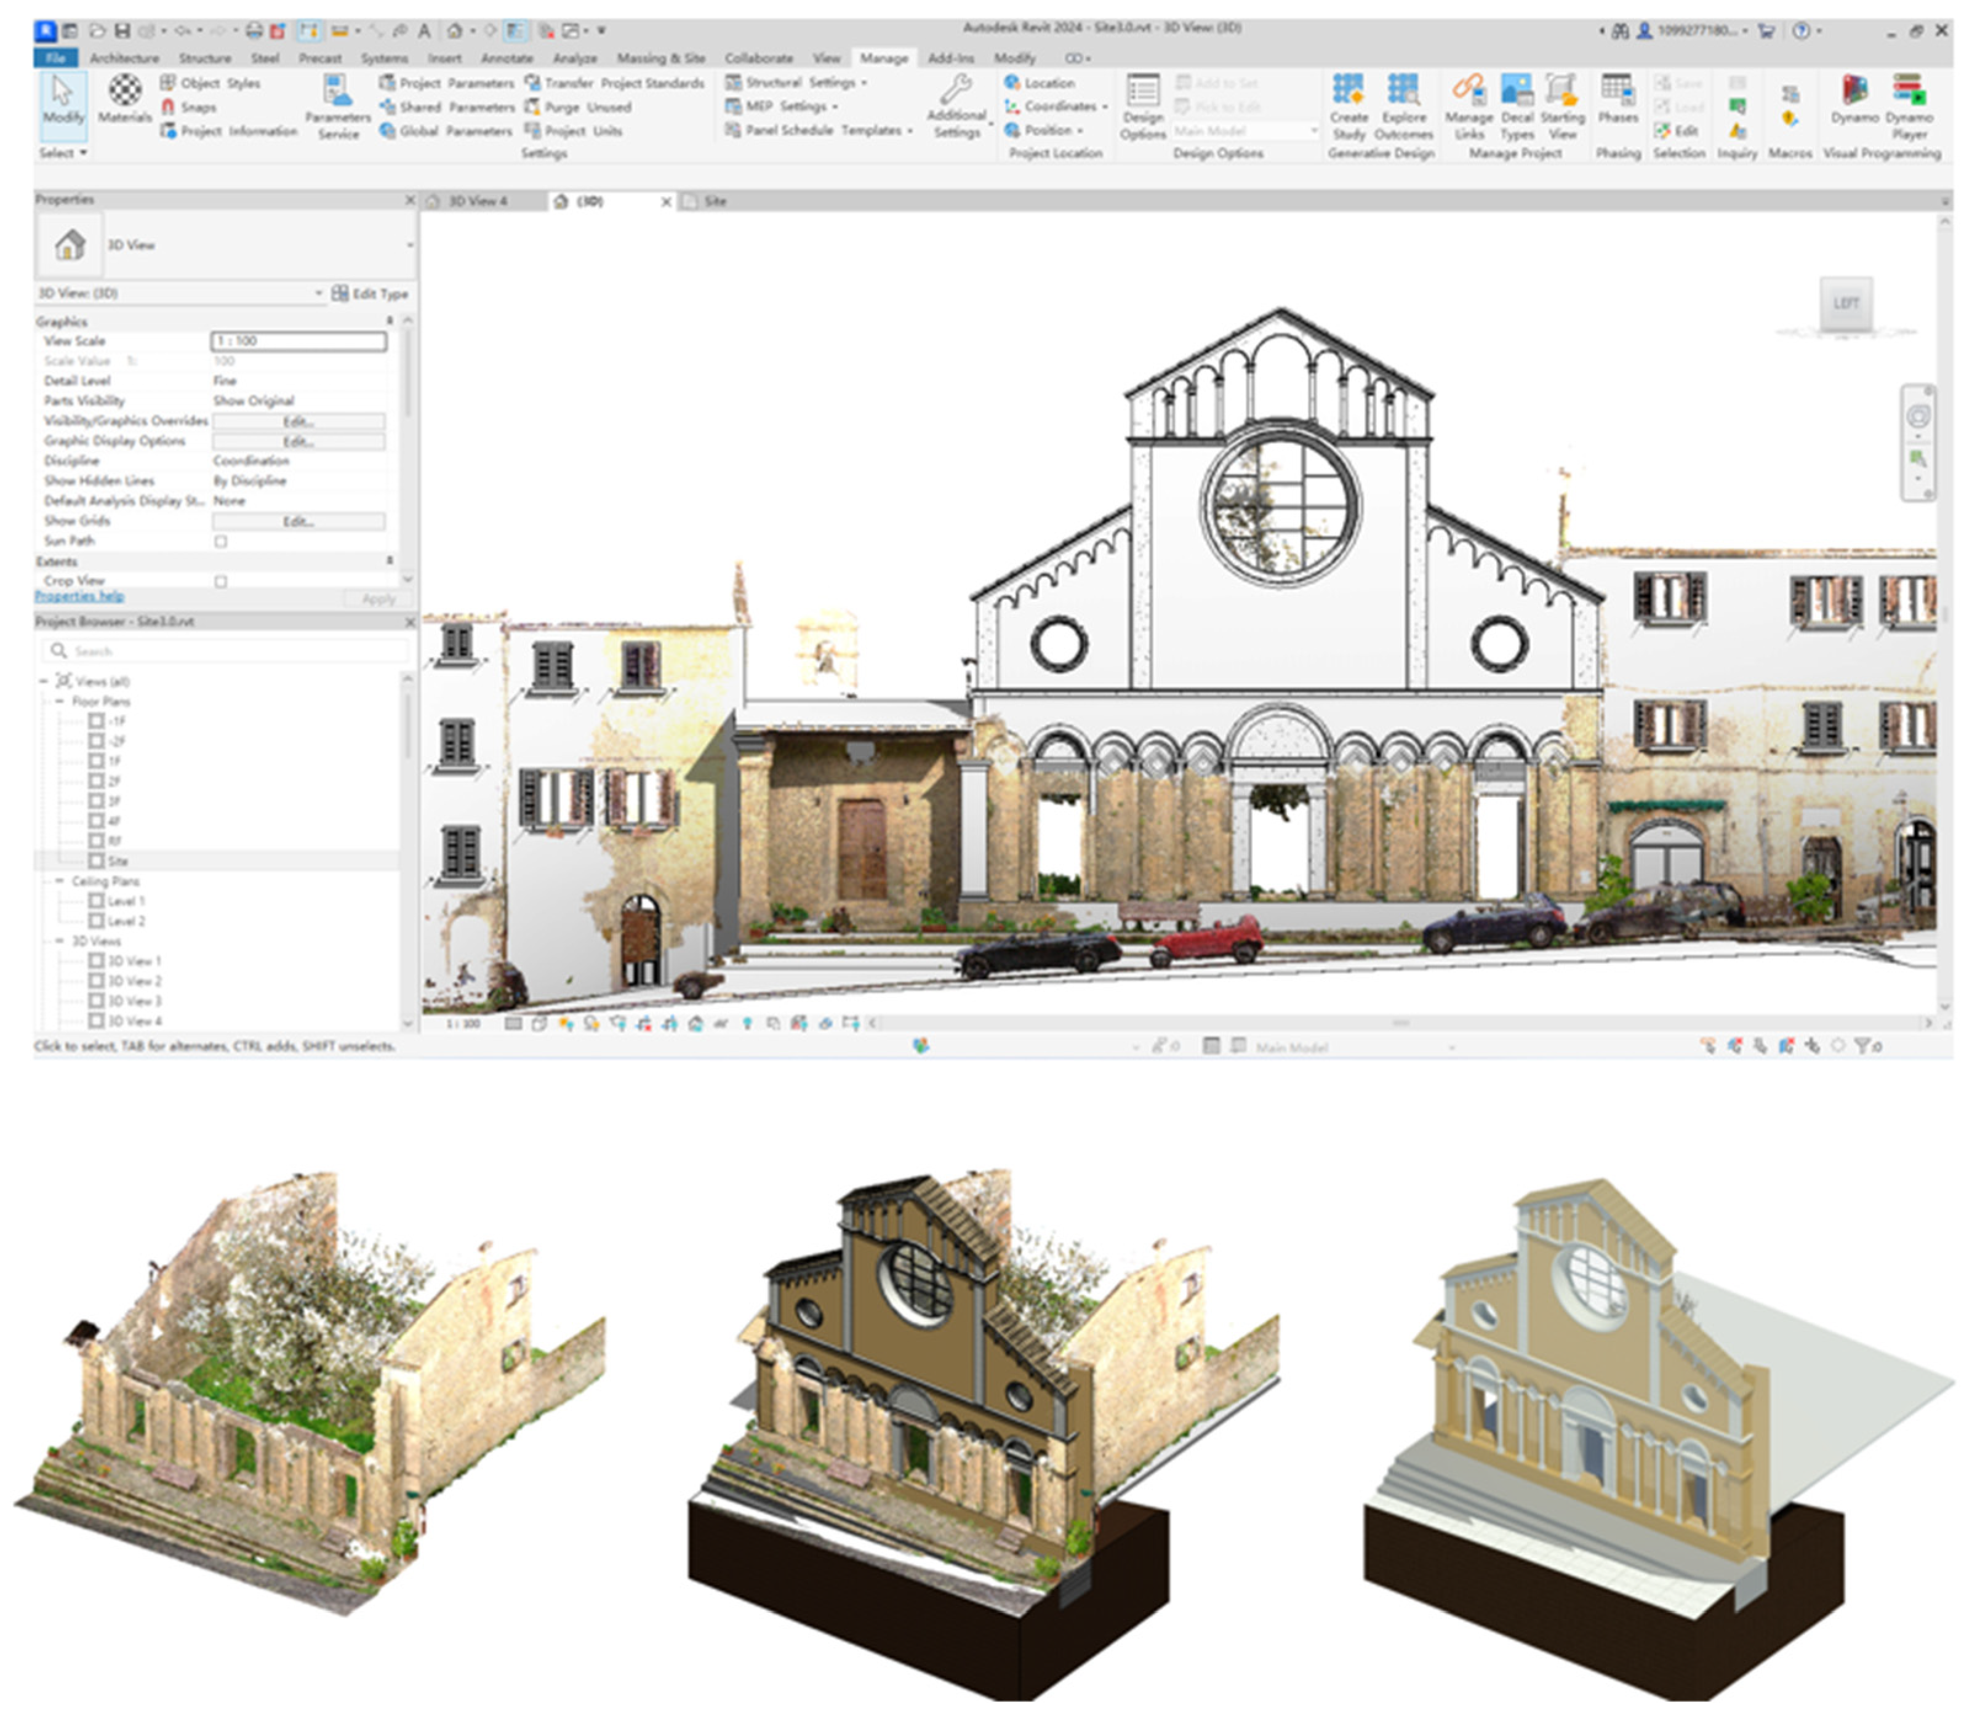Open the Properties help link
Image resolution: width=1972 pixels, height=1726 pixels.
79,596
